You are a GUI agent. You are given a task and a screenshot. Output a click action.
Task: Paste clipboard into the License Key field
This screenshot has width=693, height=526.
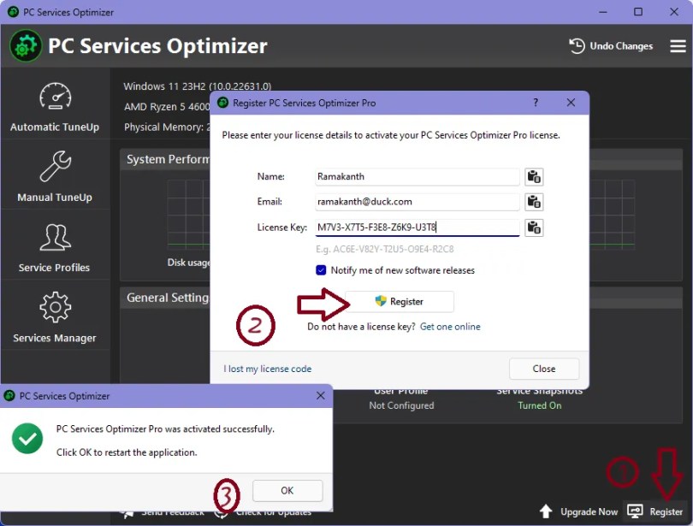534,228
